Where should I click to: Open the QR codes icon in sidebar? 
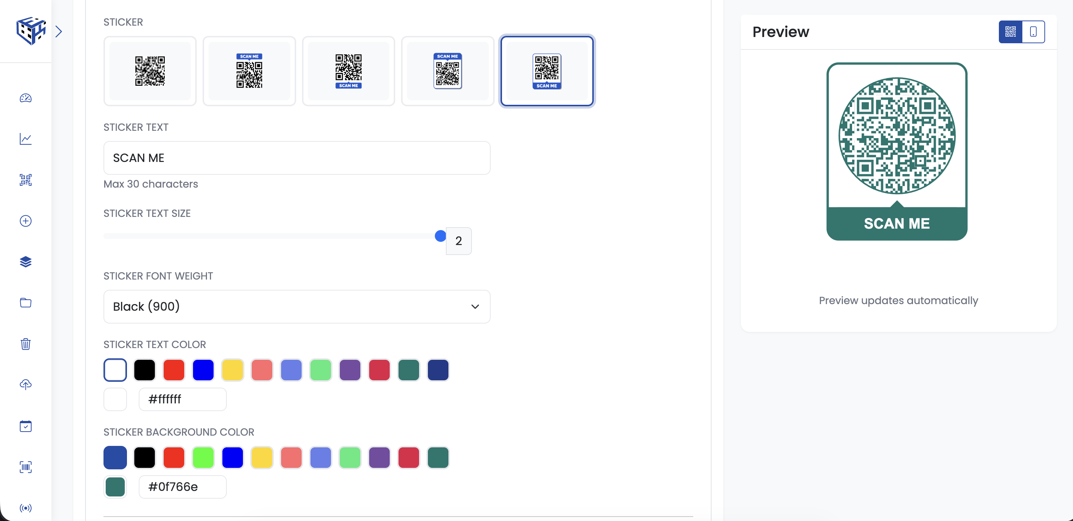(x=26, y=180)
